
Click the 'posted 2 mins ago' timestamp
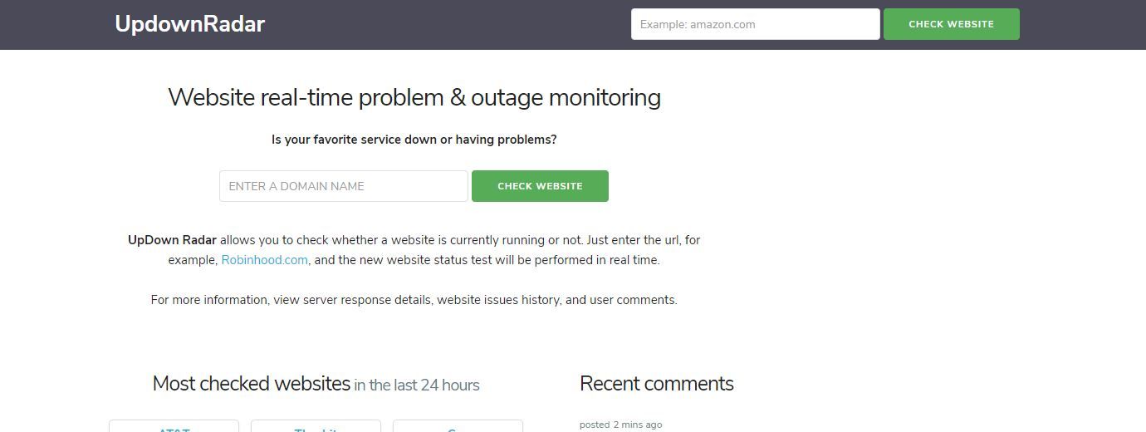(620, 425)
